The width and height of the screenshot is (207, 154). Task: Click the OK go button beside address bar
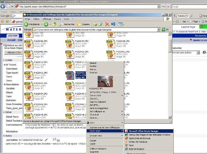(x=165, y=29)
